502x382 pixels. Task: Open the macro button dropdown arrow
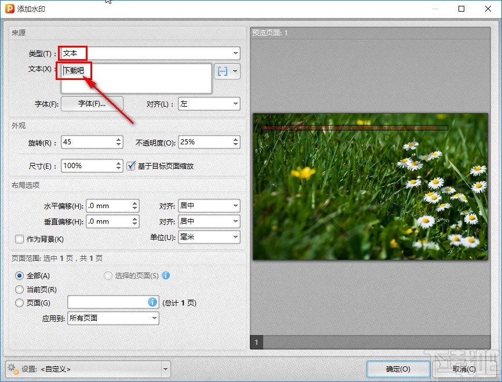[x=235, y=71]
